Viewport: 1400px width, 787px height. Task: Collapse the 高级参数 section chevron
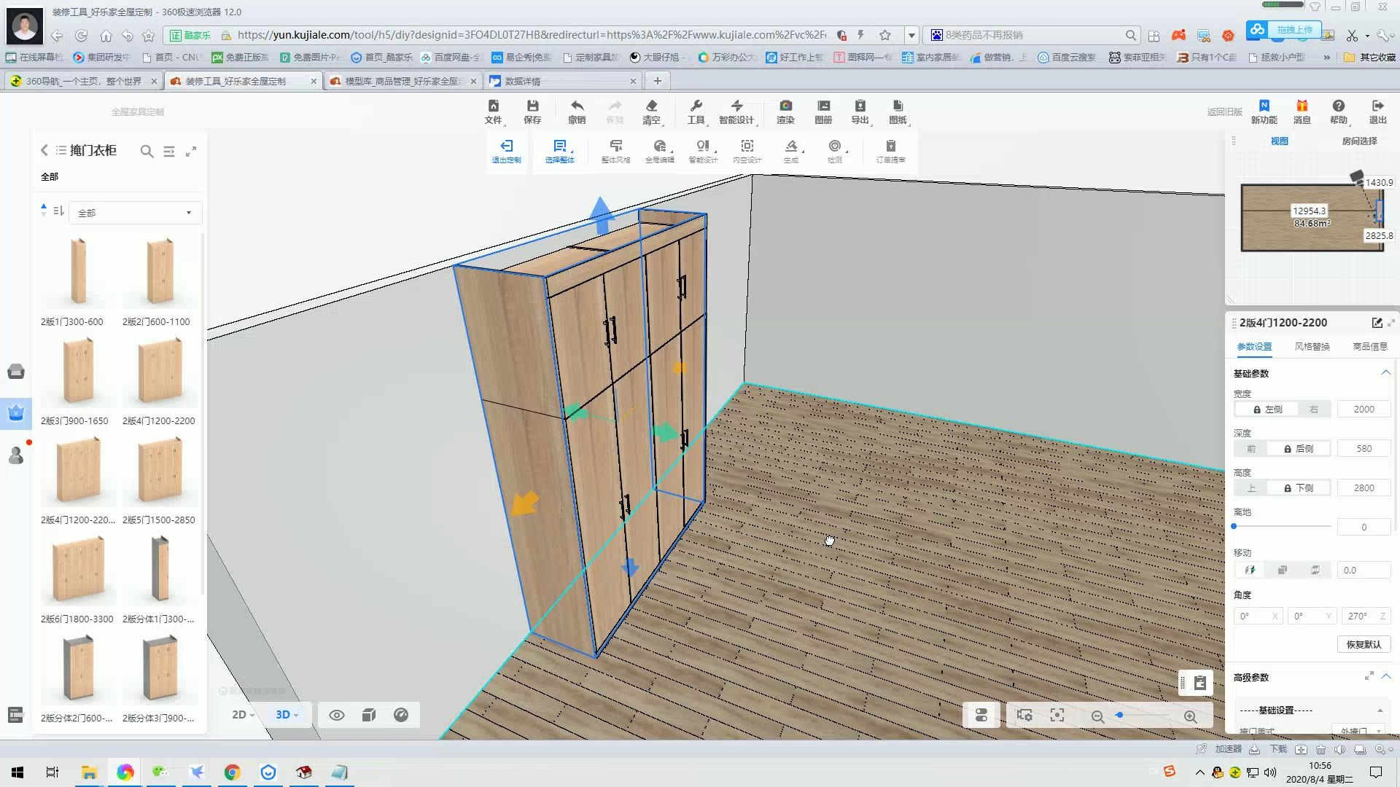1386,676
